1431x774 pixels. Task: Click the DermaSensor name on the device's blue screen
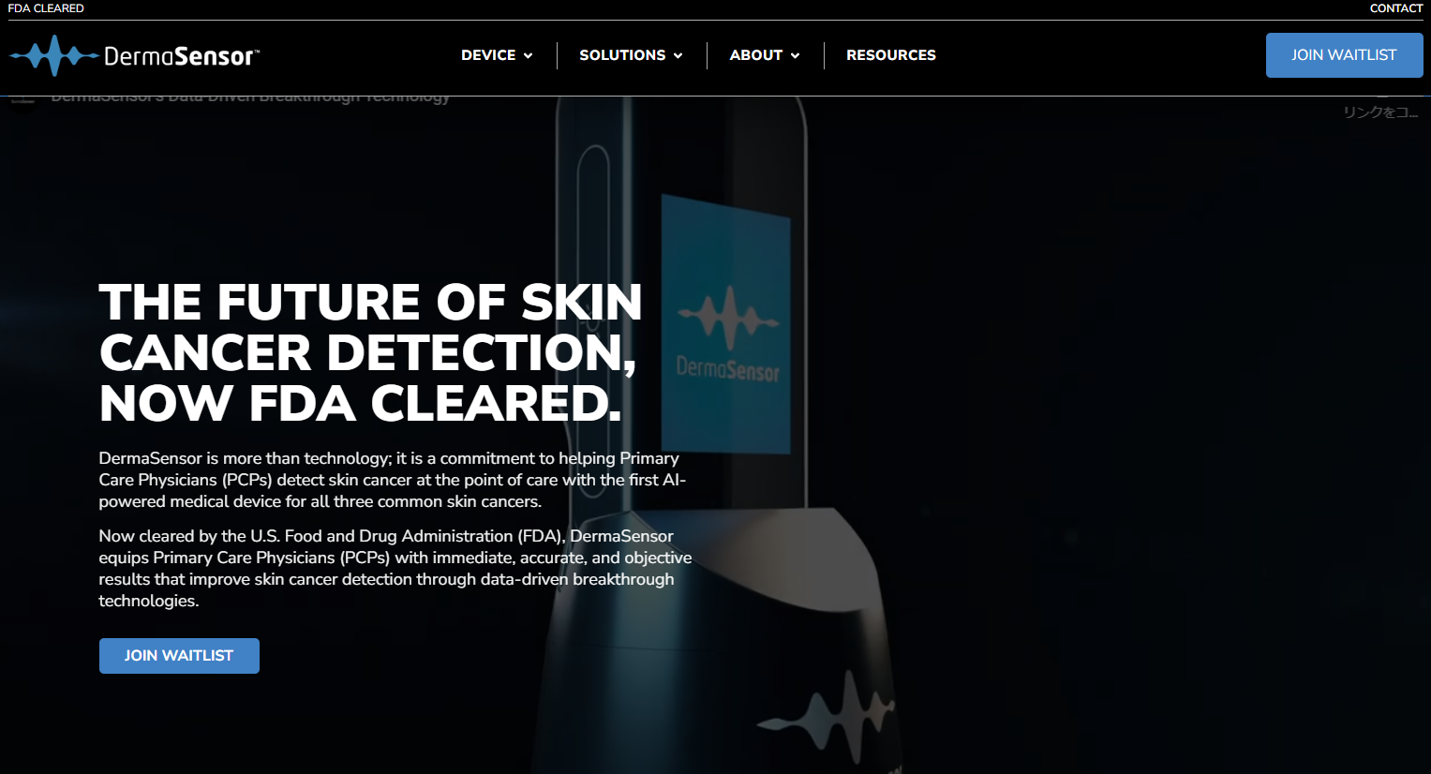tap(728, 370)
